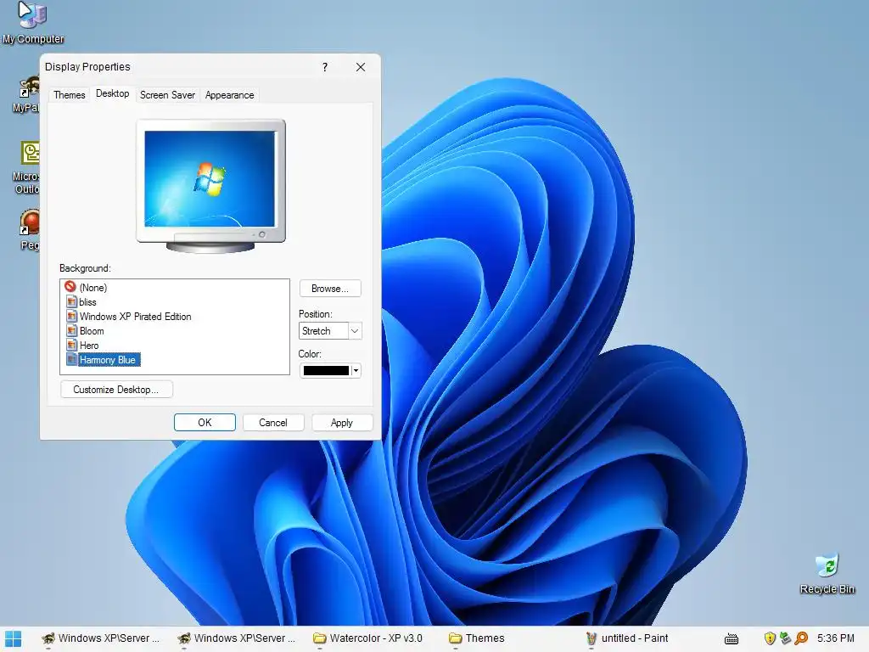This screenshot has width=869, height=652.
Task: Click the Windows Start button on taskbar
Action: pos(13,638)
